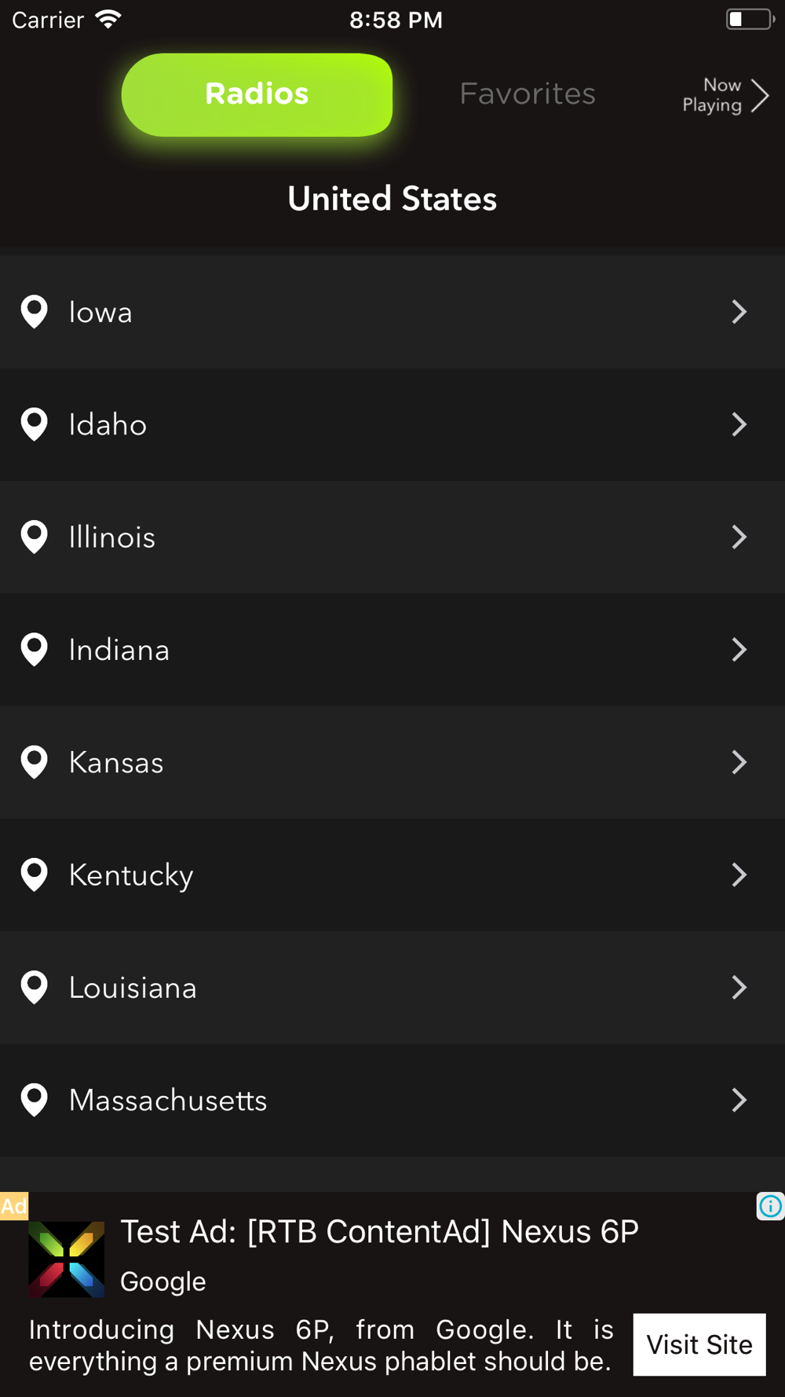Tap the location pin icon beside Idaho

coord(35,424)
